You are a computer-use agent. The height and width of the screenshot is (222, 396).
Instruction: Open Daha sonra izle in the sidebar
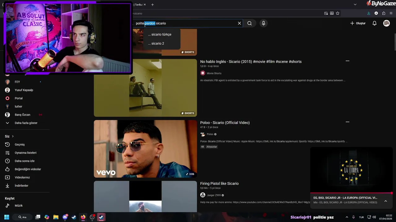(25, 161)
